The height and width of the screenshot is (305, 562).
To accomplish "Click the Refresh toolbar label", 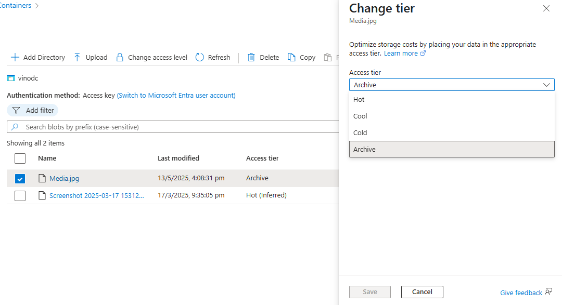I will click(x=219, y=57).
